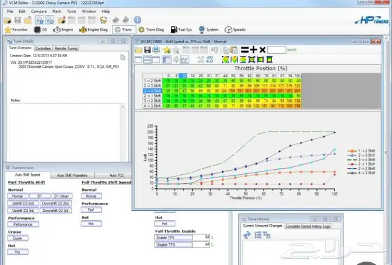Open the Compare menu
Screen dimensions: 392x265
39,11
